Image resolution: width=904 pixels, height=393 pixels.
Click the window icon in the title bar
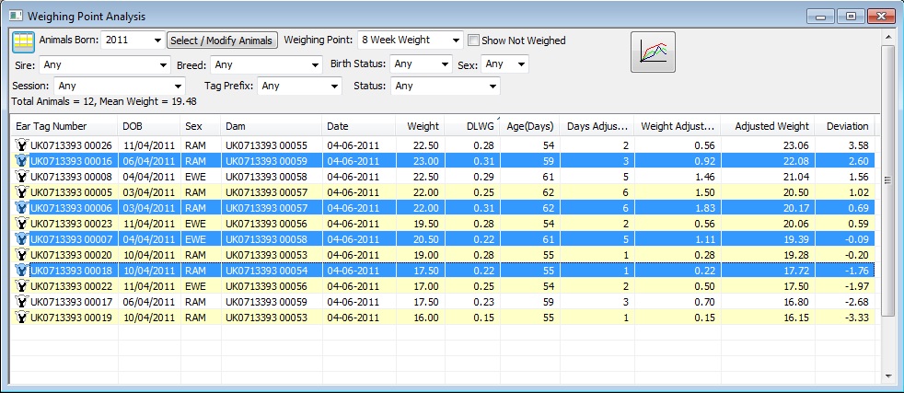point(16,17)
